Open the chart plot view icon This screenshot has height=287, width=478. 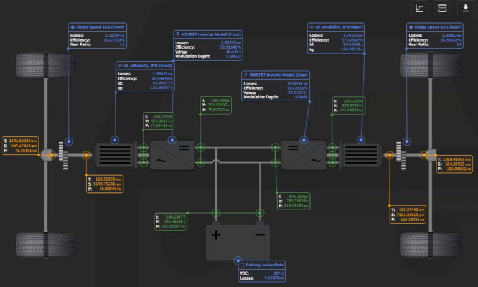point(420,9)
